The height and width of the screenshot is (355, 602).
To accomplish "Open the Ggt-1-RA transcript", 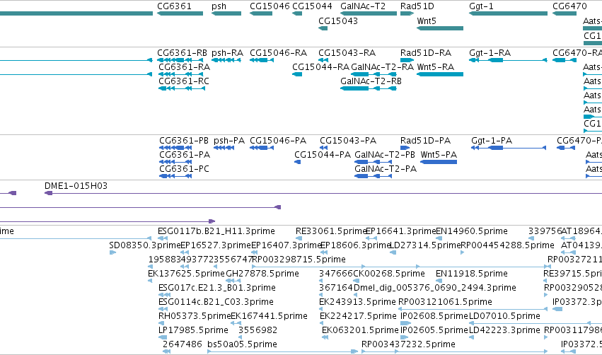I will click(508, 60).
